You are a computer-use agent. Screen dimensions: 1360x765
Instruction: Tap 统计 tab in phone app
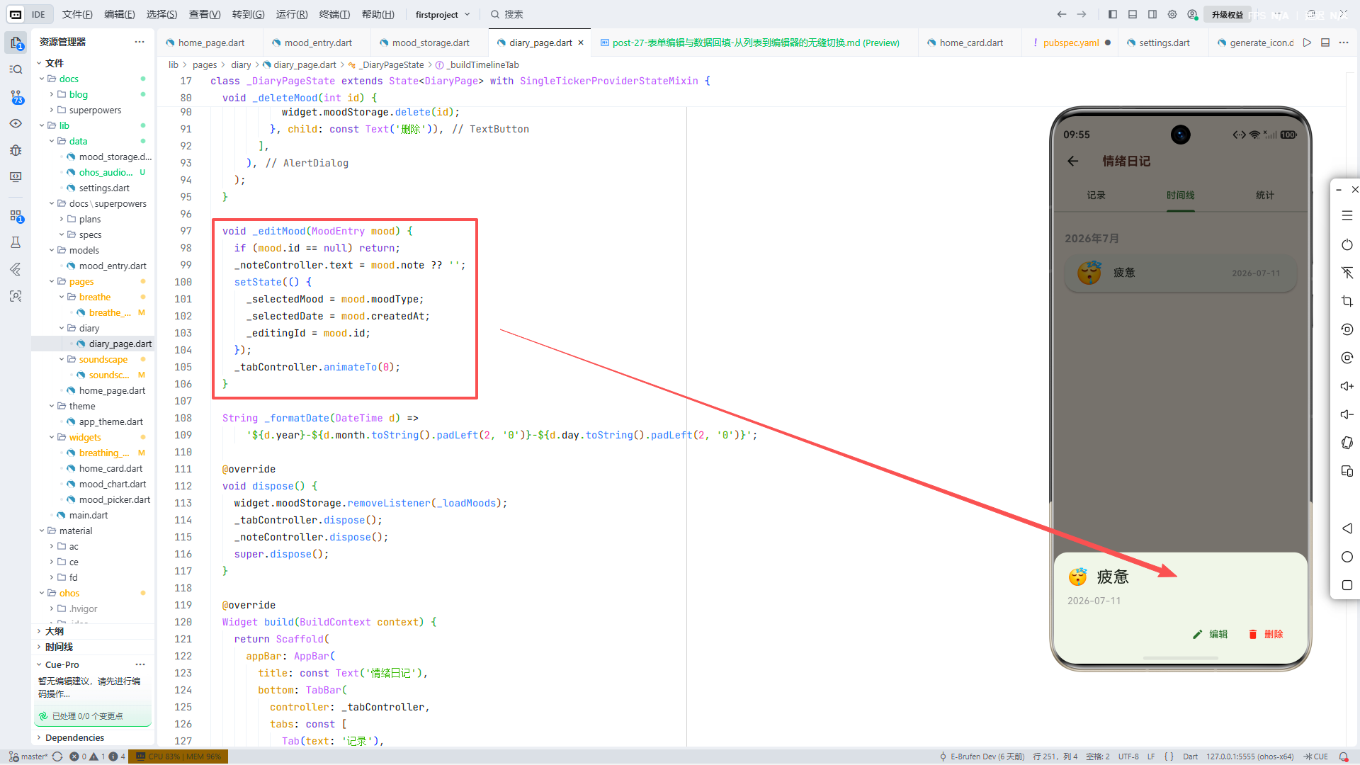point(1264,195)
